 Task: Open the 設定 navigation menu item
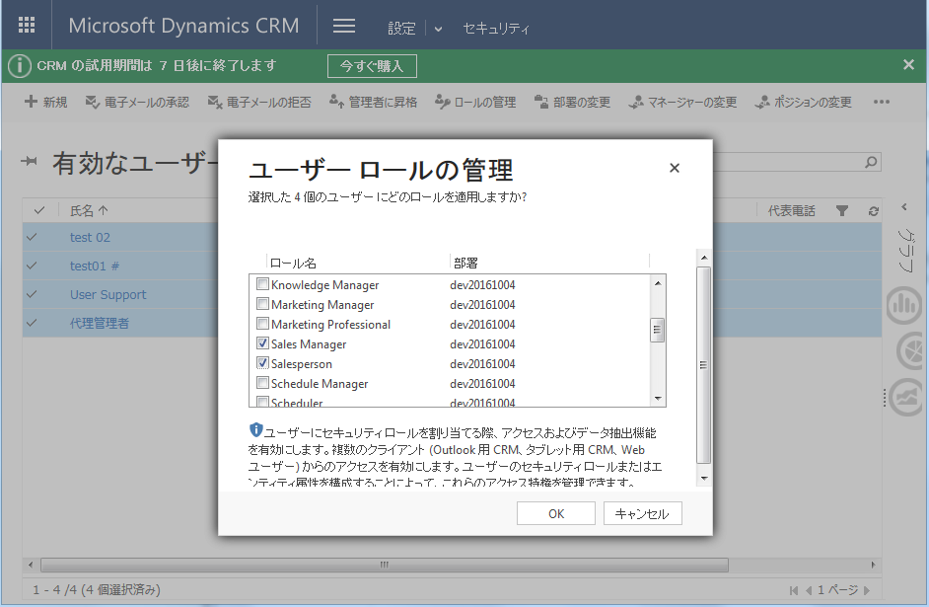[401, 28]
